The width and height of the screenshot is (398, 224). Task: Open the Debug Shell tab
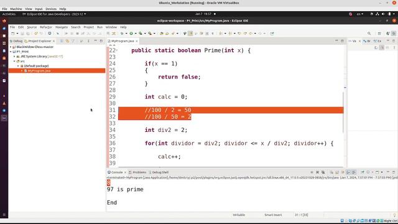(x=159, y=172)
